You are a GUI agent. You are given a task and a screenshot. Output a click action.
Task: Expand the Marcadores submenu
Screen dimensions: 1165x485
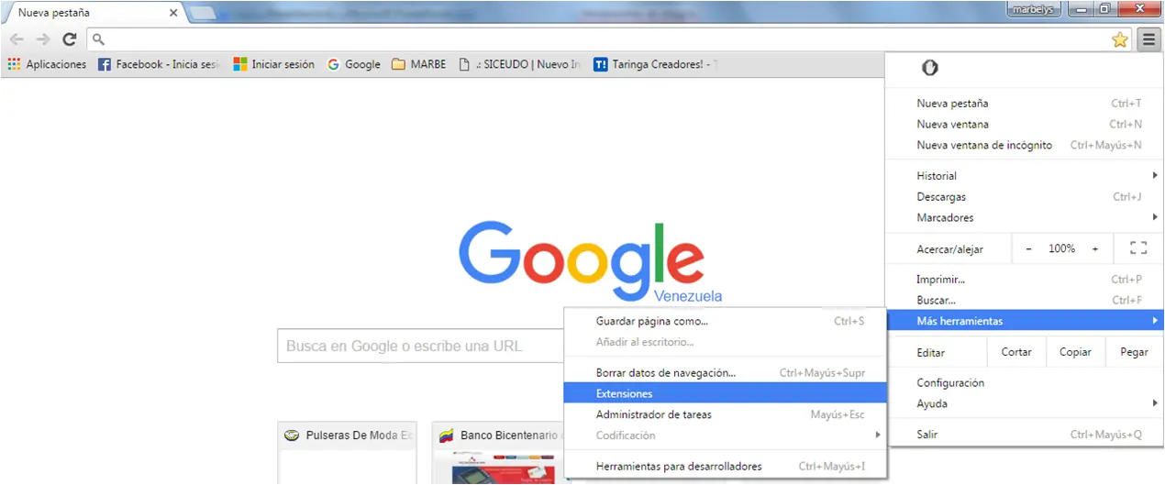(x=1025, y=217)
